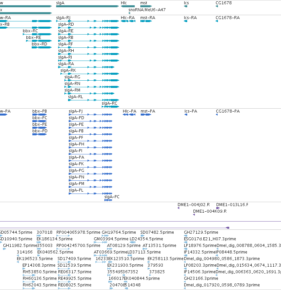Click EST label GH19764.5prime
The height and width of the screenshot is (290, 281).
(x=119, y=232)
